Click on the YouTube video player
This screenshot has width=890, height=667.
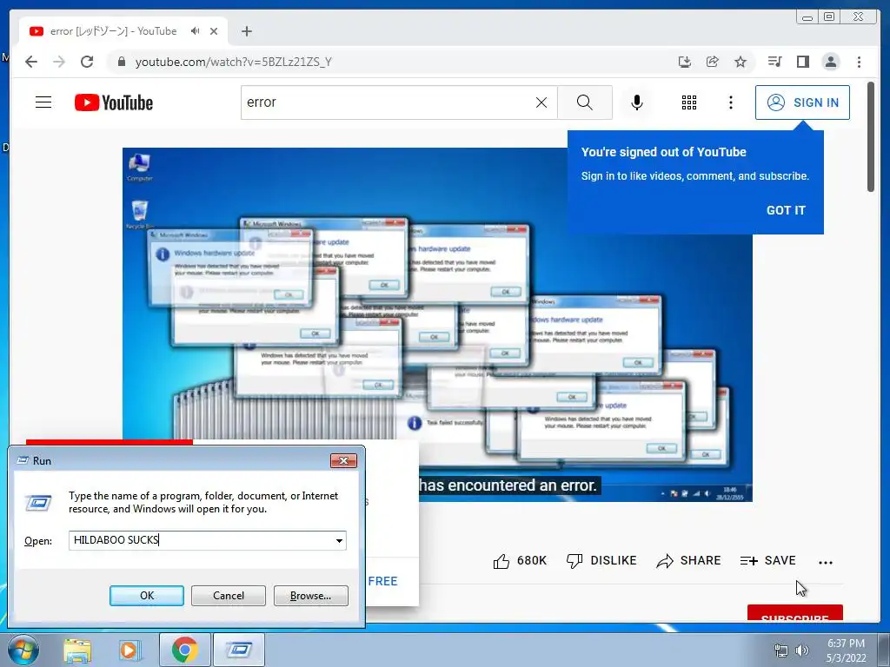437,325
